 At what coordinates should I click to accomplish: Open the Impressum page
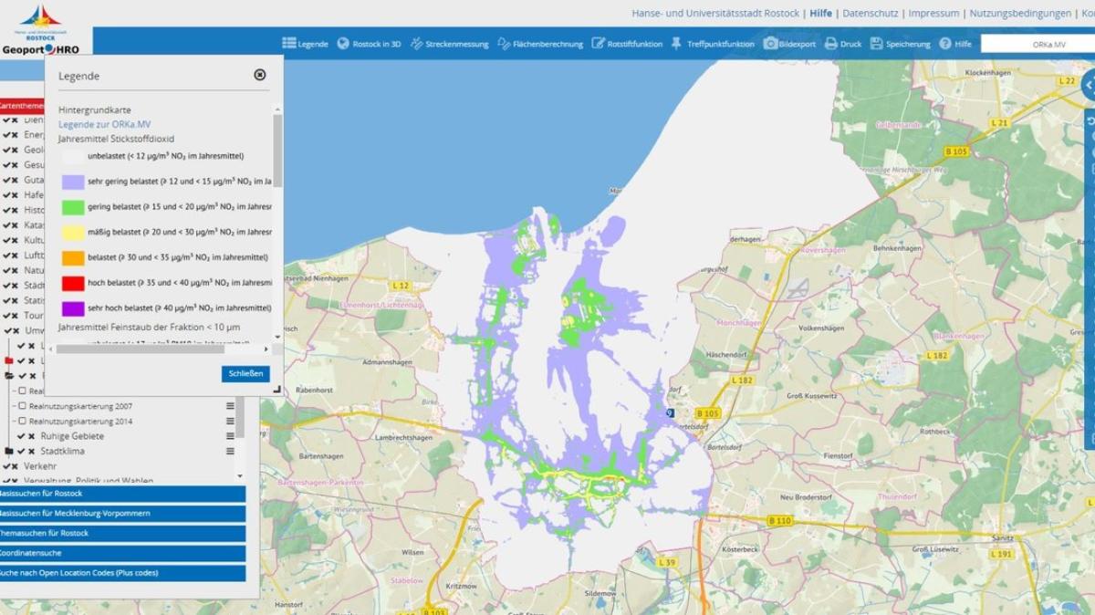932,13
